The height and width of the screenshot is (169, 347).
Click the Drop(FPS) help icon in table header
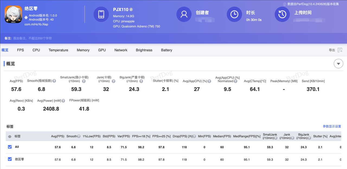click(194, 136)
